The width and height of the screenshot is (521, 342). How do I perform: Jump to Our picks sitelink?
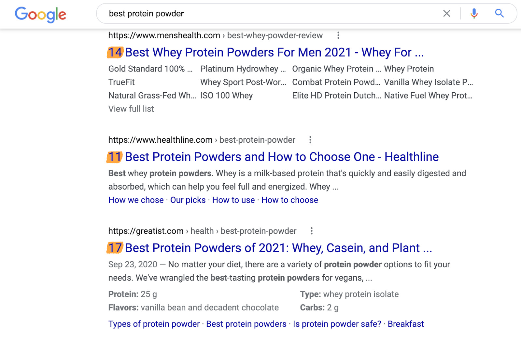coord(188,200)
